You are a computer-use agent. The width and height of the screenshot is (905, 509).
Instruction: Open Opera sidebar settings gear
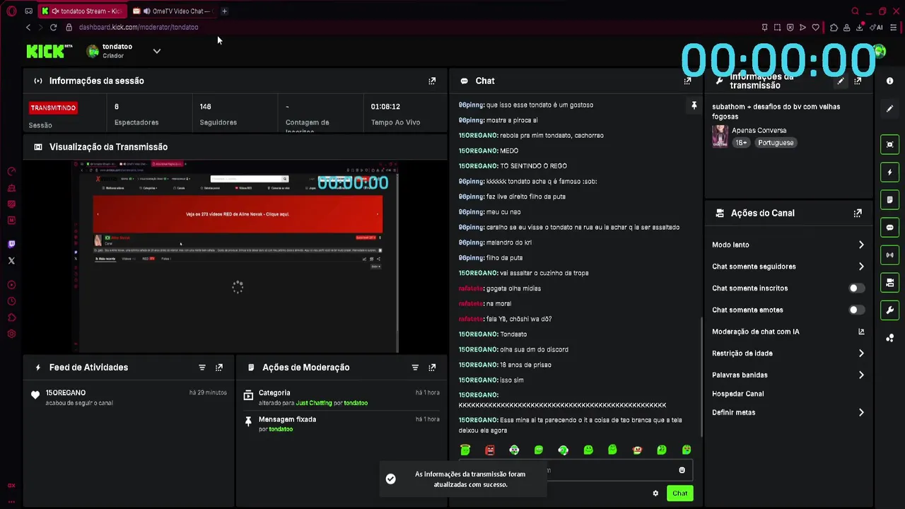(11, 334)
